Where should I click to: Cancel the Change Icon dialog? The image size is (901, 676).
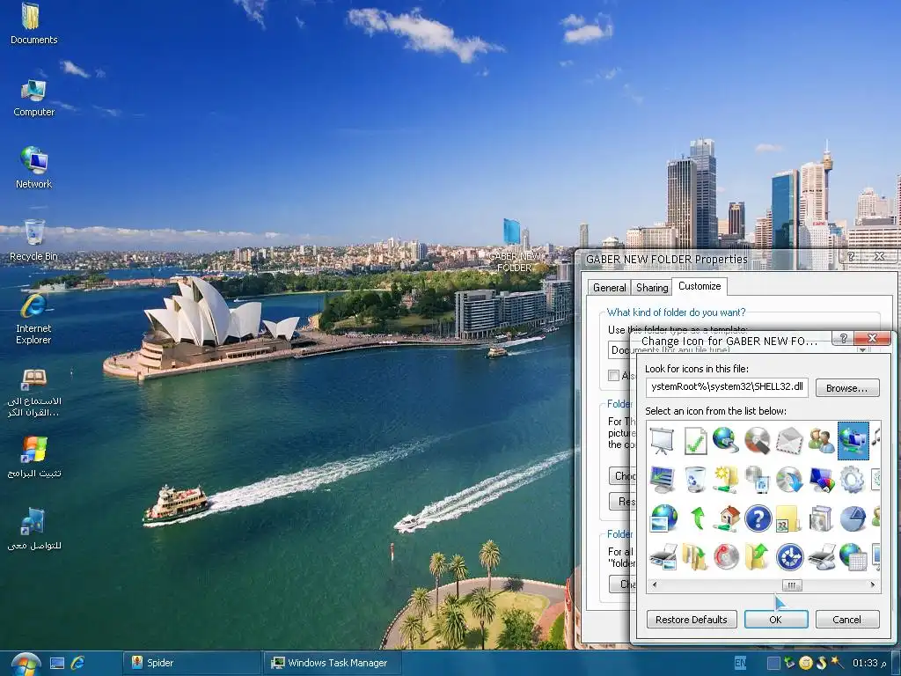(847, 619)
